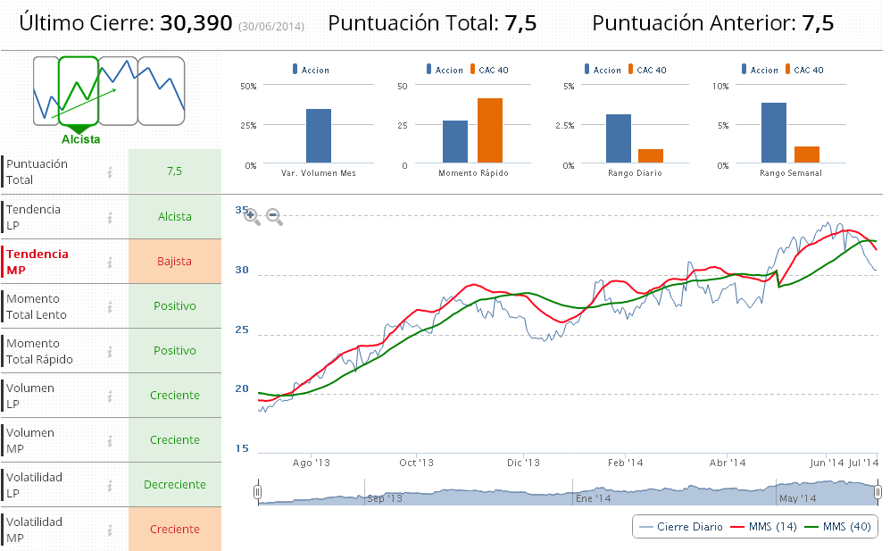Toggle the Cierre Diario legend series
The height and width of the screenshot is (551, 890).
coord(680,527)
